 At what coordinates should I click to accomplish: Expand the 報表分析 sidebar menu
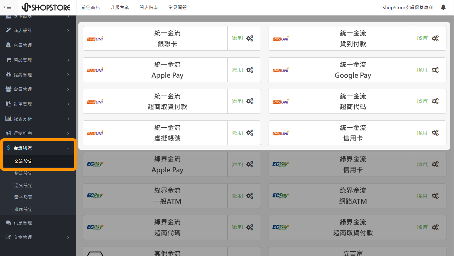(x=38, y=119)
